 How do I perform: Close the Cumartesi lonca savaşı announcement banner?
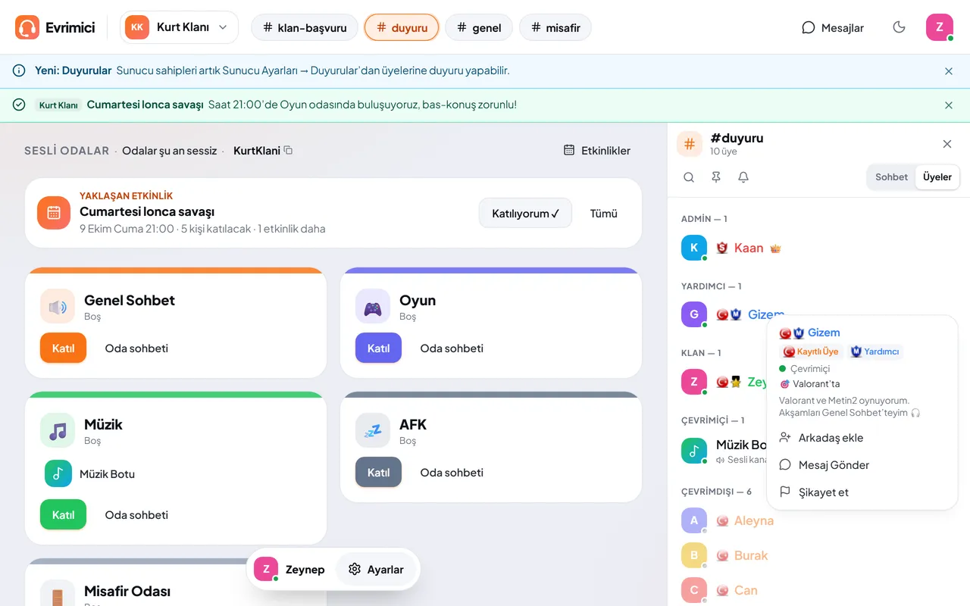(x=949, y=105)
